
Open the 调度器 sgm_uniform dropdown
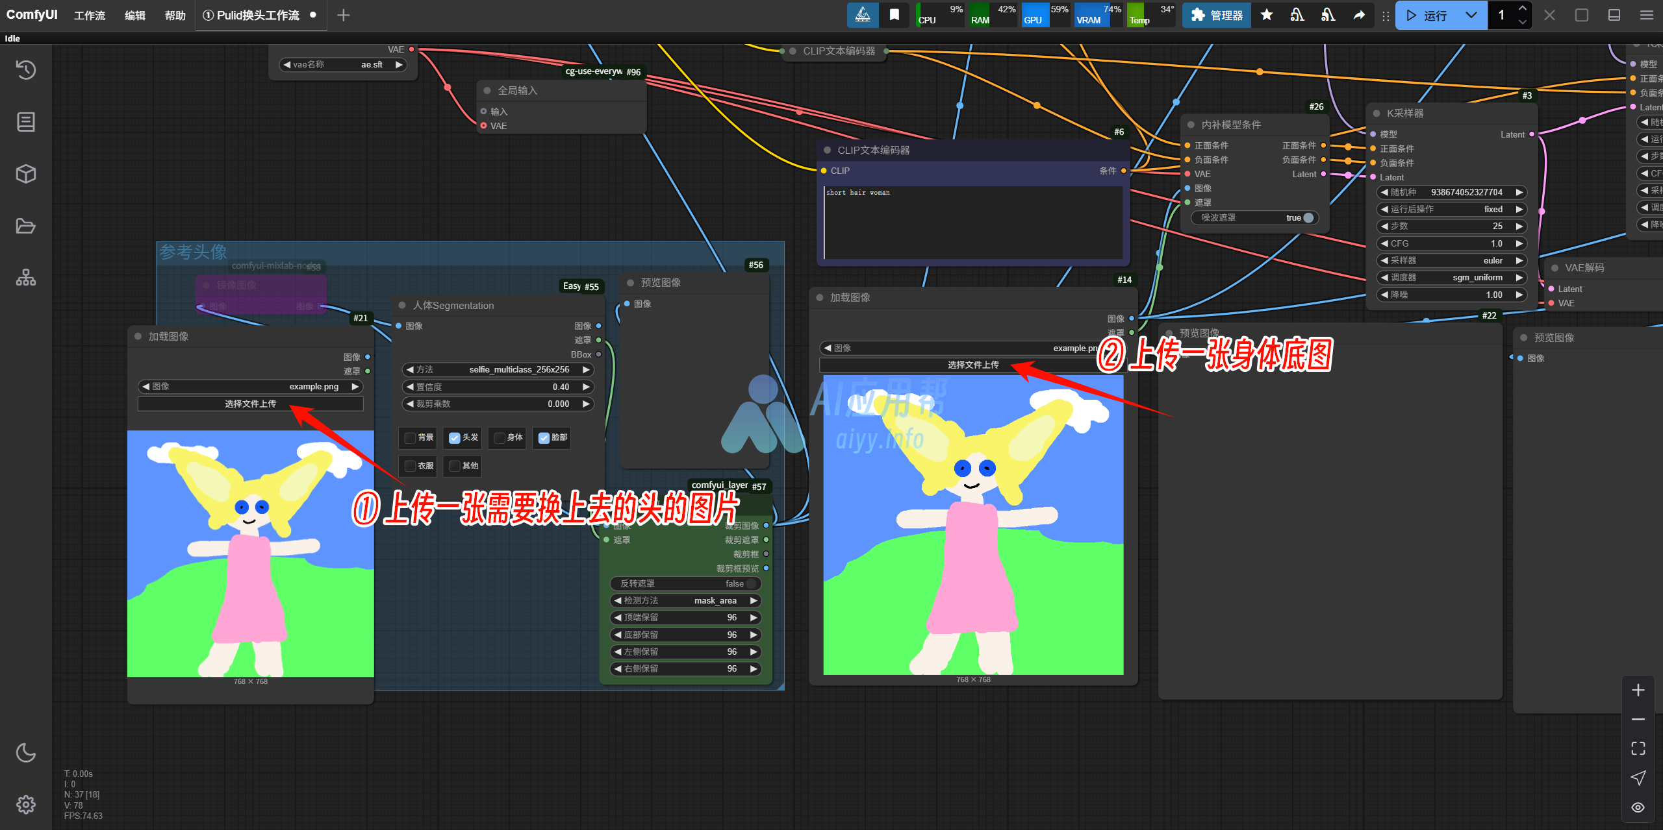click(1451, 277)
